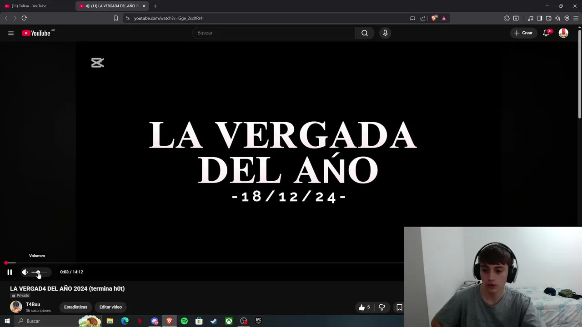
Task: Toggle the browser sidebar panel
Action: pos(539,18)
